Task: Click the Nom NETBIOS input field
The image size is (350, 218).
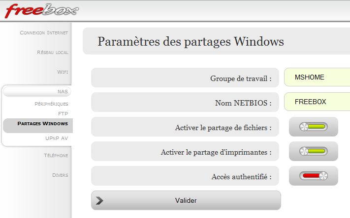Action: coord(317,102)
